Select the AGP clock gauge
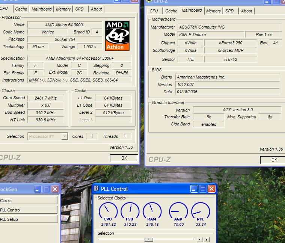This screenshot has width=285, height=243. [x=178, y=211]
